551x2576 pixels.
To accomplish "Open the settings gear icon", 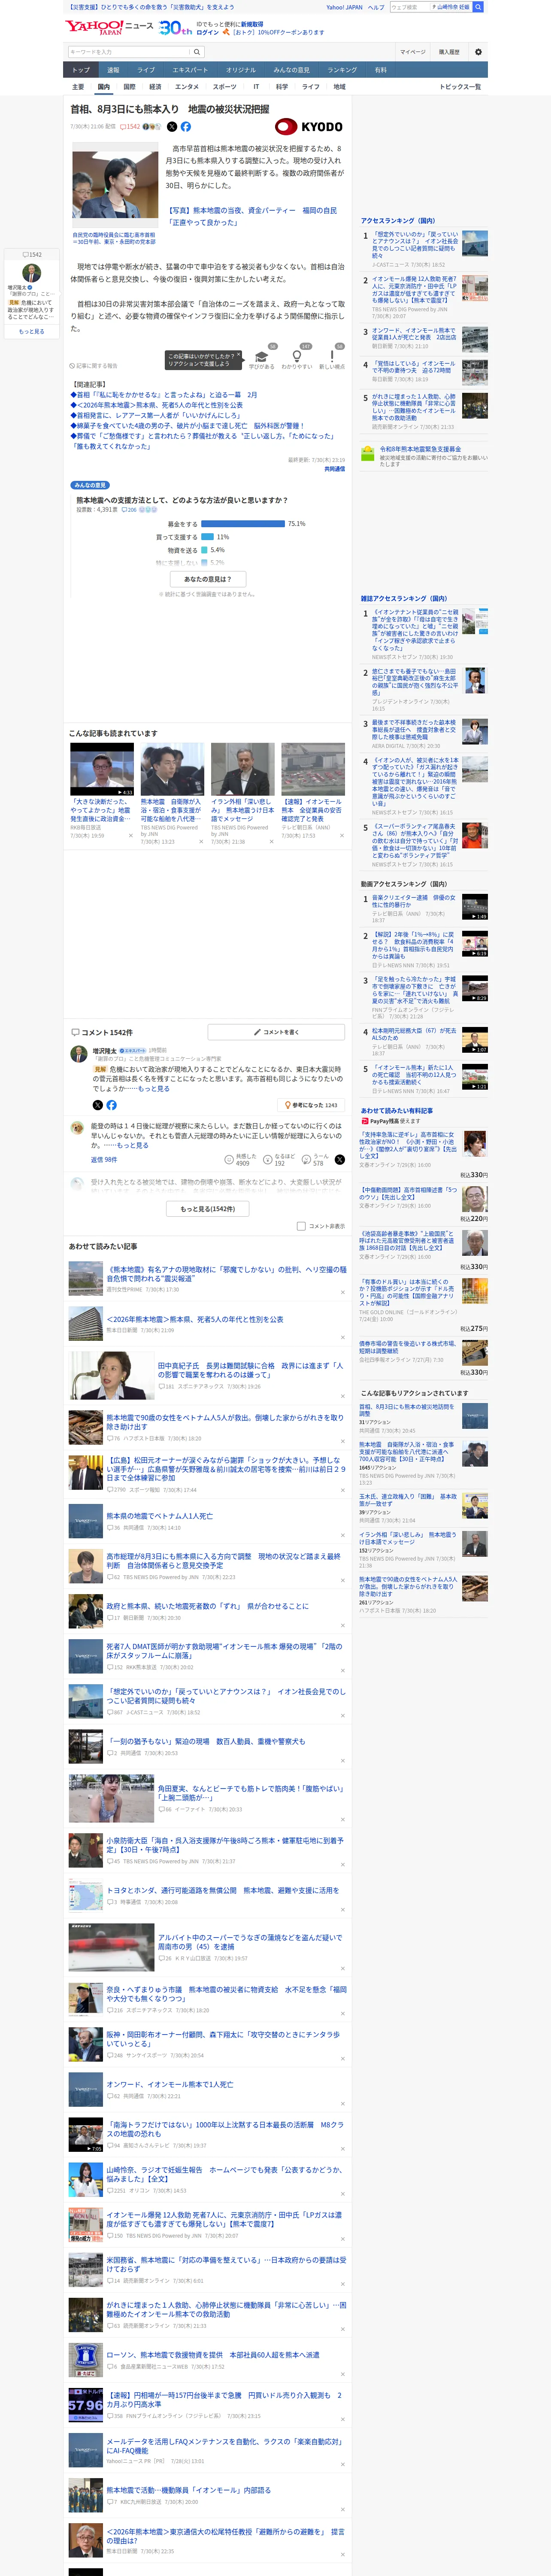I will pos(478,52).
